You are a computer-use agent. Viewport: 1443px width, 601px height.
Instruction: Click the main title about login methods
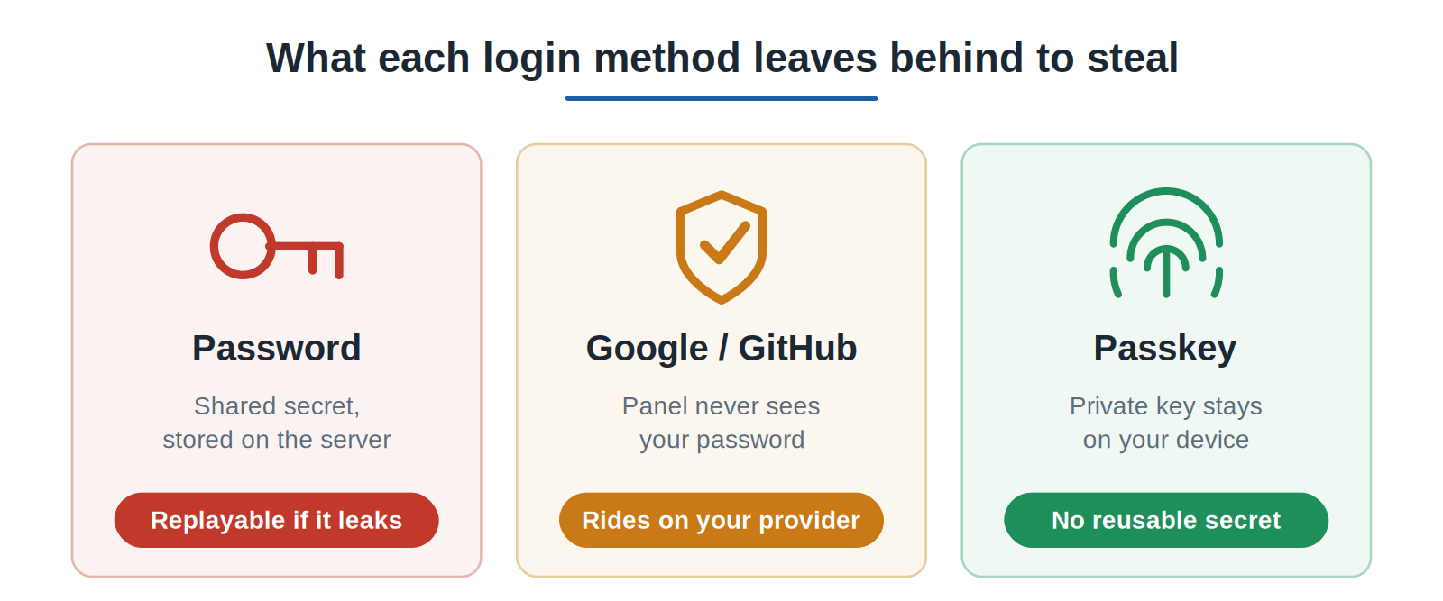pos(721,59)
